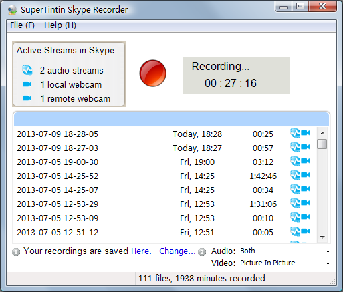Stop recording with the red record button
The image size is (343, 292).
pos(153,73)
